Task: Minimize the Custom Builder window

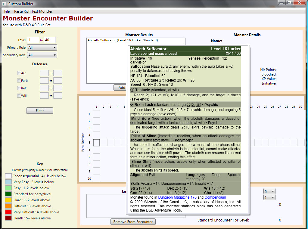Action: [282, 2]
